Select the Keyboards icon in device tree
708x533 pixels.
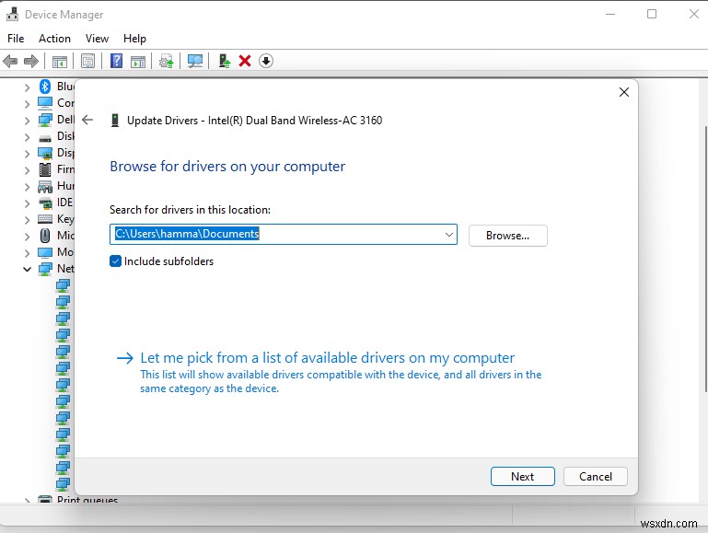(x=45, y=219)
